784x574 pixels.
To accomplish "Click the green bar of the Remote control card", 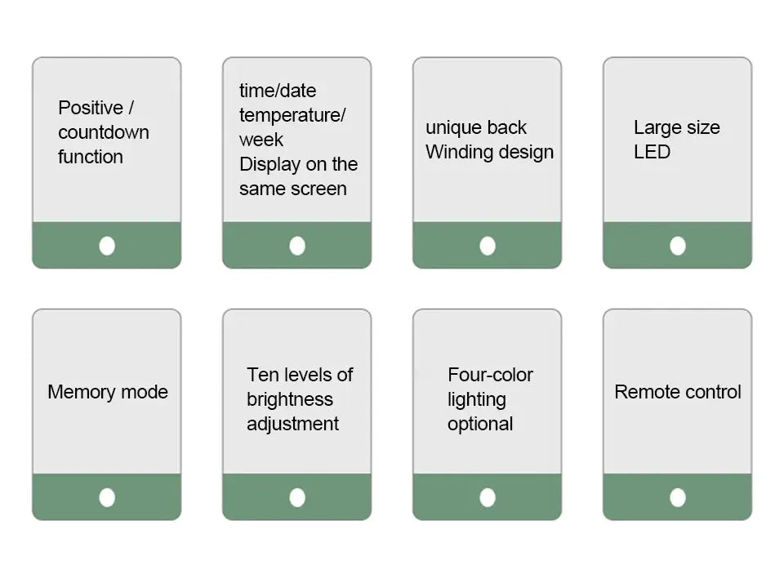I will 678,497.
